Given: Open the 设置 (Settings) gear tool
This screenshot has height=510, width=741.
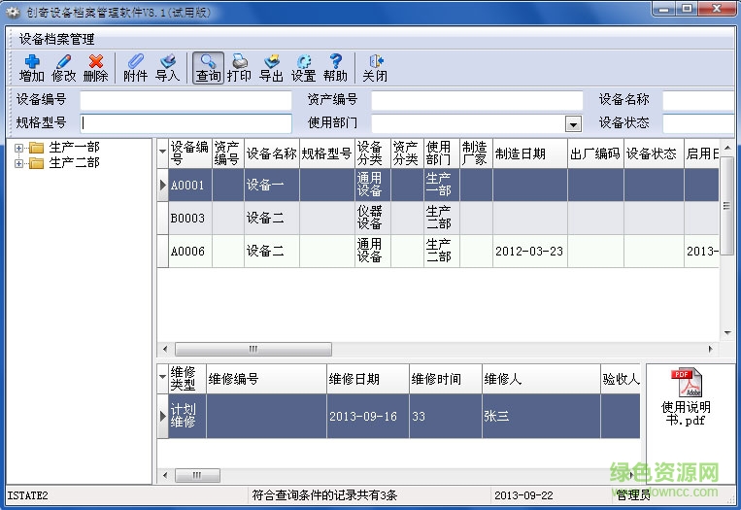Looking at the screenshot, I should (303, 67).
